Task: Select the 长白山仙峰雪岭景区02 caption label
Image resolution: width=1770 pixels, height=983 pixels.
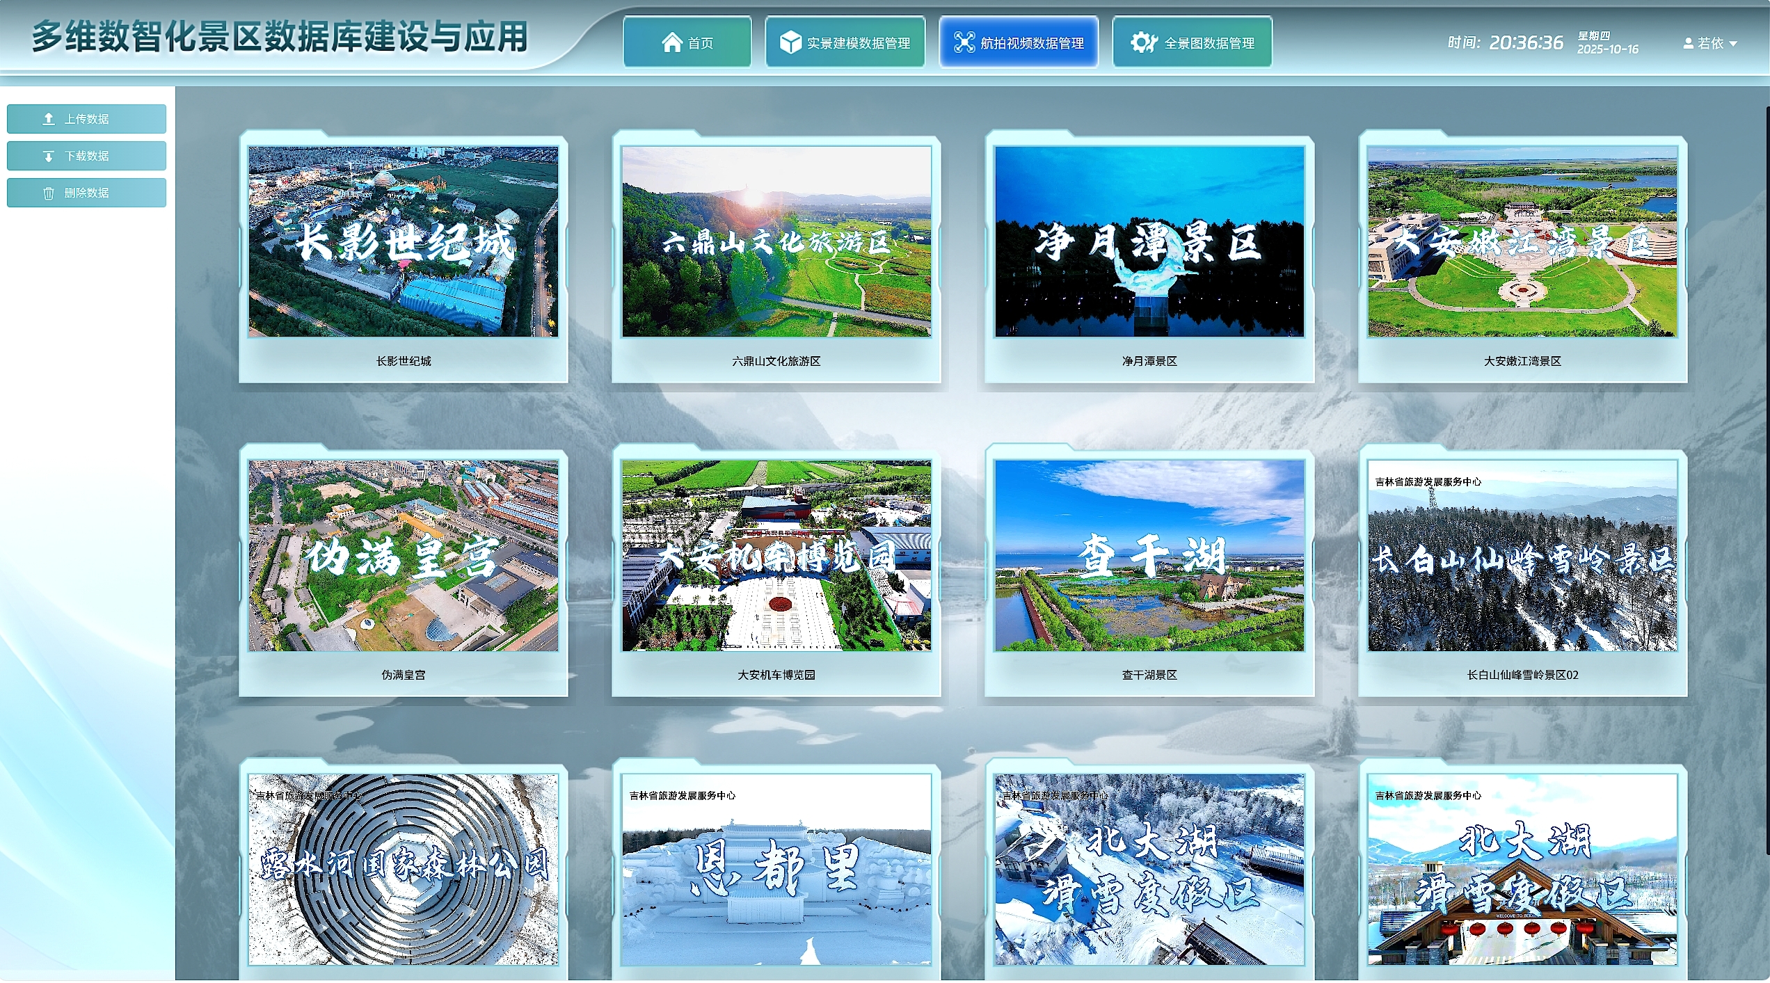Action: point(1522,675)
